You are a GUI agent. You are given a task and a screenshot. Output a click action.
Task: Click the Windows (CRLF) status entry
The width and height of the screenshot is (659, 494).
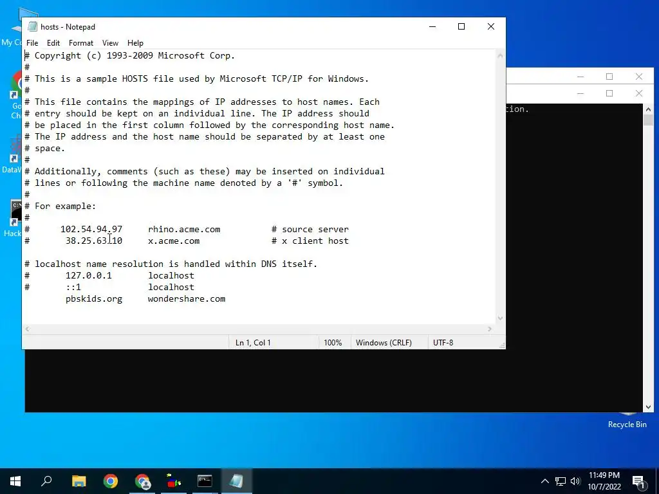384,342
